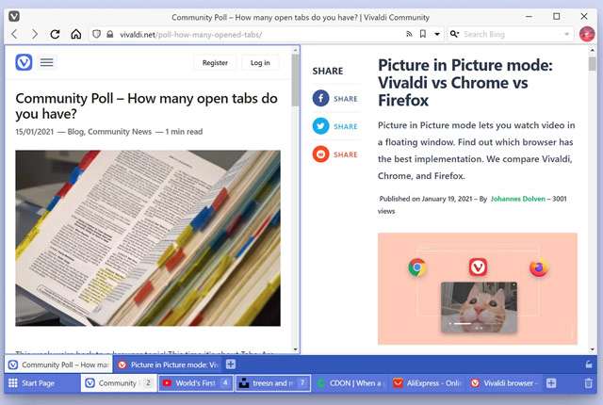Minimize the Vivaldi window
This screenshot has width=603, height=405.
coord(529,17)
